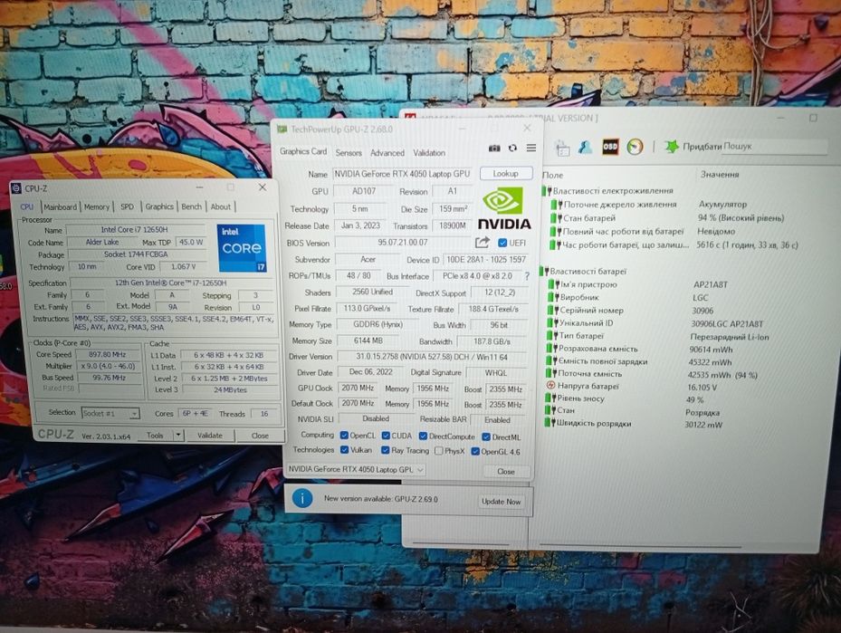Click the GPU-Z Close button

(x=506, y=472)
